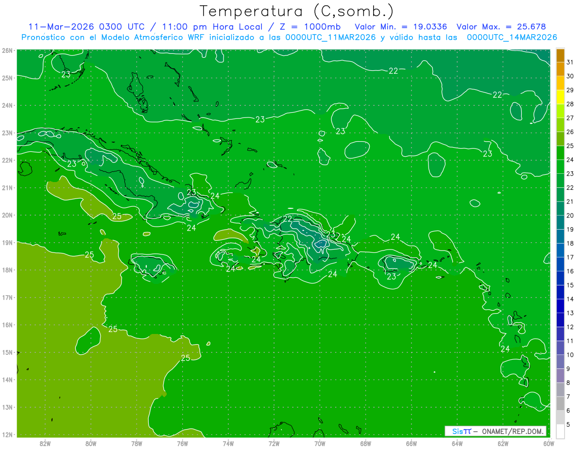Click the 24N latitude label
The width and height of the screenshot is (583, 450).
pyautogui.click(x=7, y=105)
